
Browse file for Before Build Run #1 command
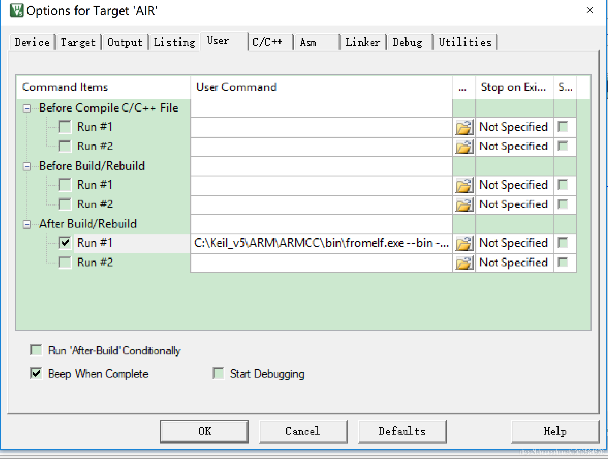[x=464, y=185]
